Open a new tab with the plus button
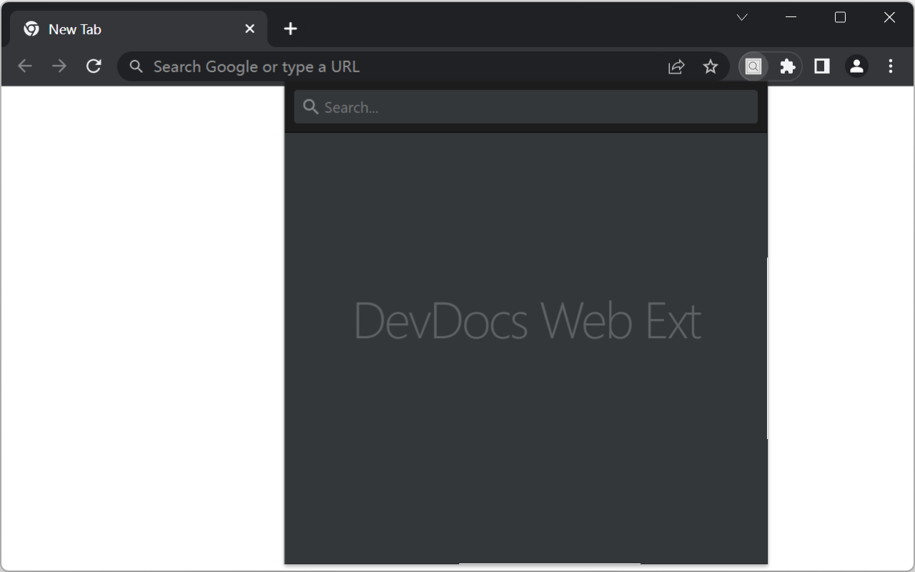 coord(290,29)
